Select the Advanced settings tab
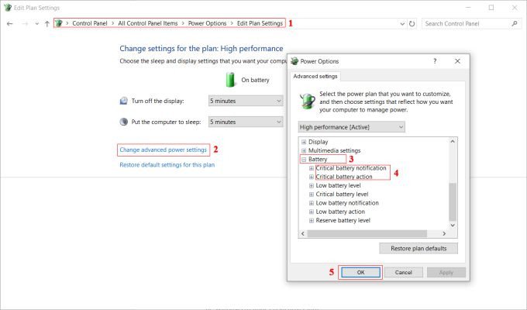The height and width of the screenshot is (310, 527). pyautogui.click(x=316, y=76)
